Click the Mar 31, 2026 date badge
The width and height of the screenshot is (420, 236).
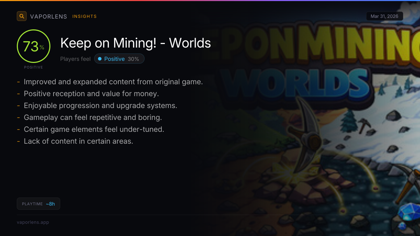pos(385,16)
